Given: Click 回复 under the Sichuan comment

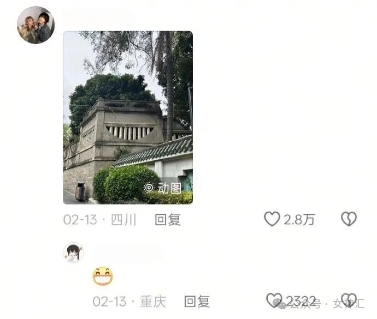Looking at the screenshot, I should point(168,220).
